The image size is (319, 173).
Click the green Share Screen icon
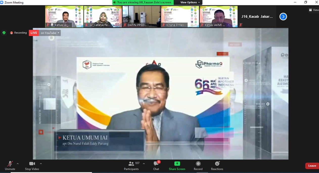(177, 164)
